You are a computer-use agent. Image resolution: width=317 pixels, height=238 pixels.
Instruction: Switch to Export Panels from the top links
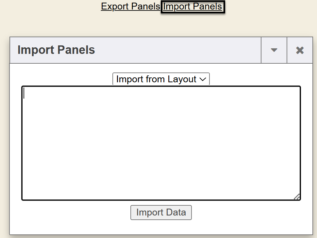pyautogui.click(x=130, y=7)
